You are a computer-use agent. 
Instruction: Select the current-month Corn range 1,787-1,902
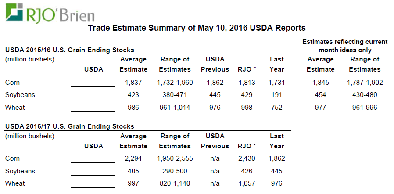365,82
